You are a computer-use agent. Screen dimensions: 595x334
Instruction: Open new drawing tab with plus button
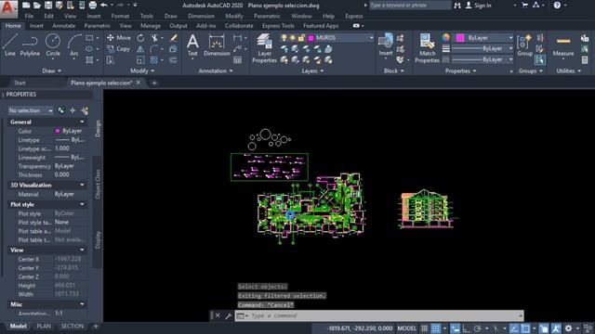[x=154, y=83]
